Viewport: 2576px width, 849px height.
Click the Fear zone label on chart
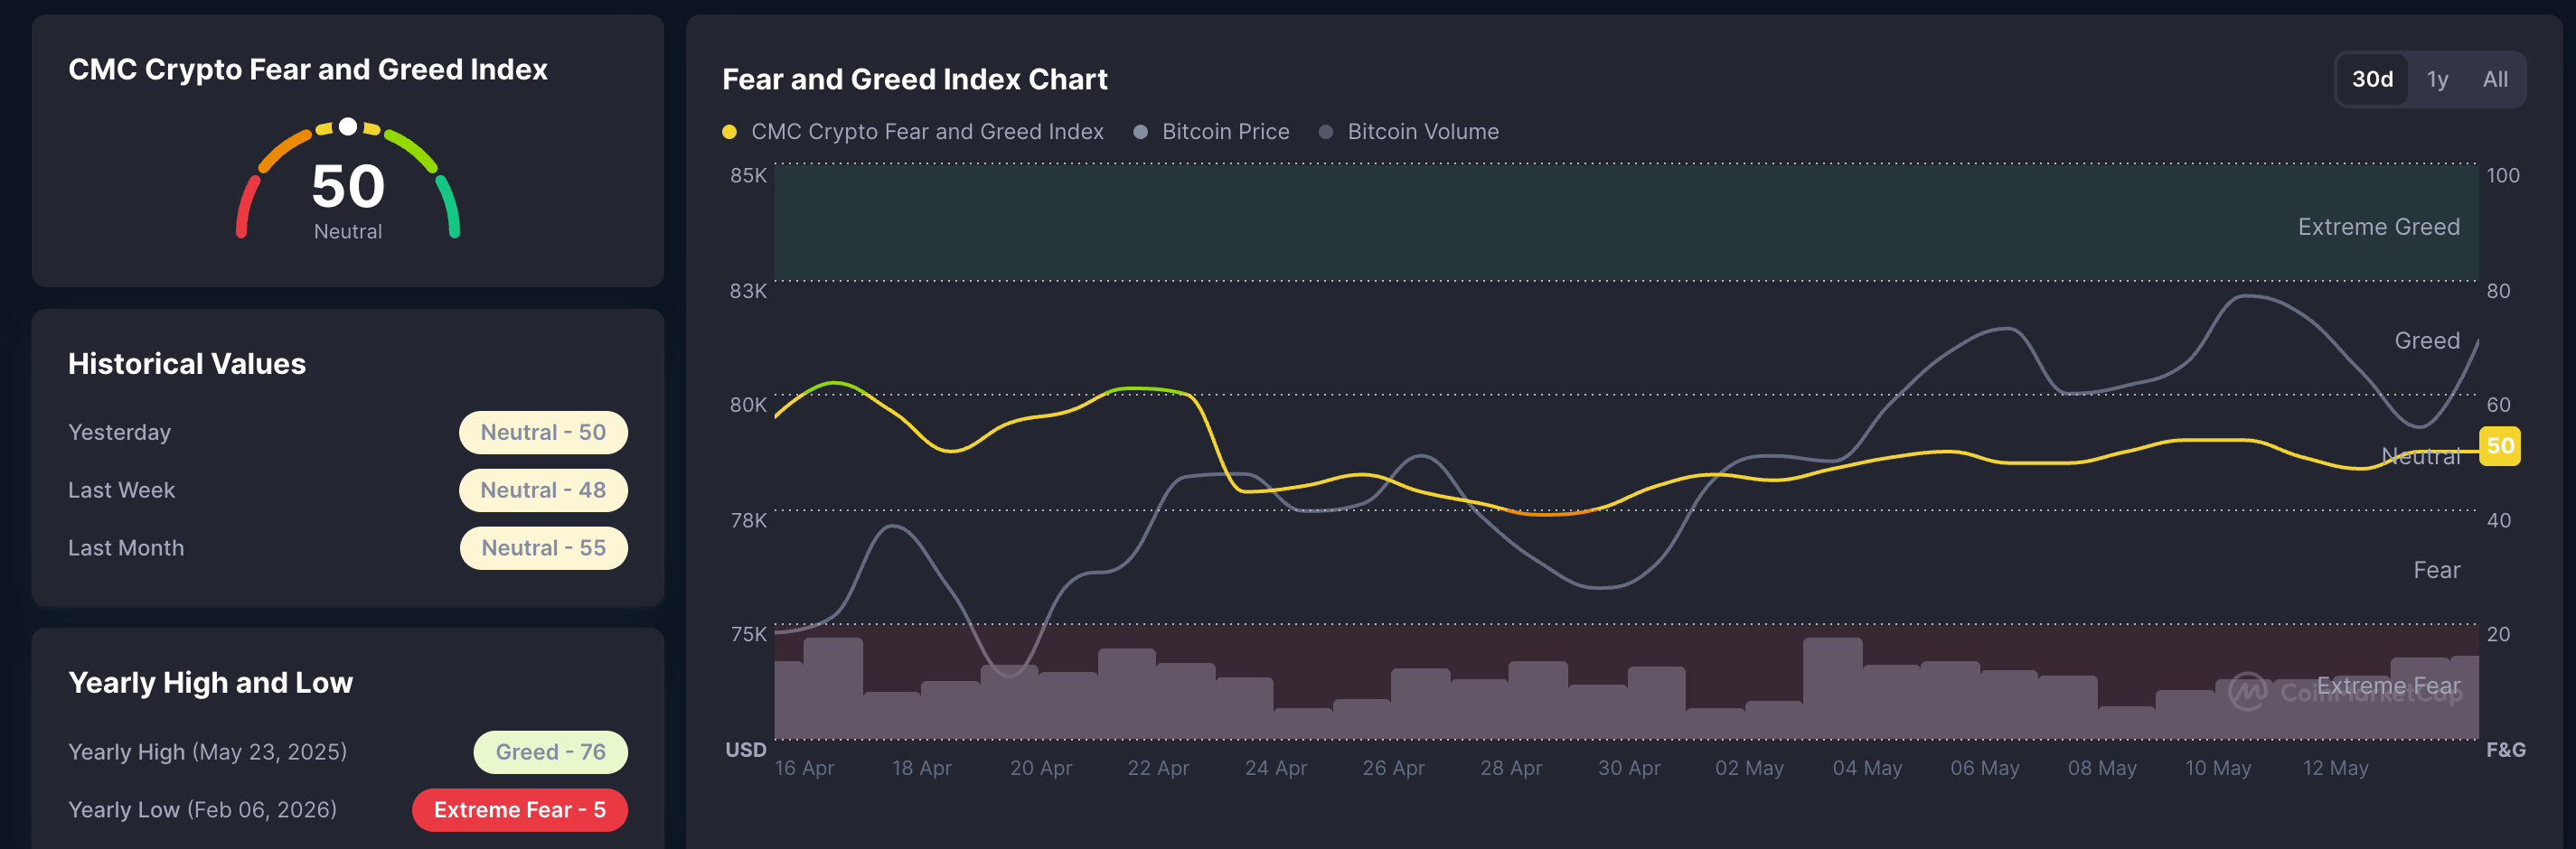[2436, 570]
